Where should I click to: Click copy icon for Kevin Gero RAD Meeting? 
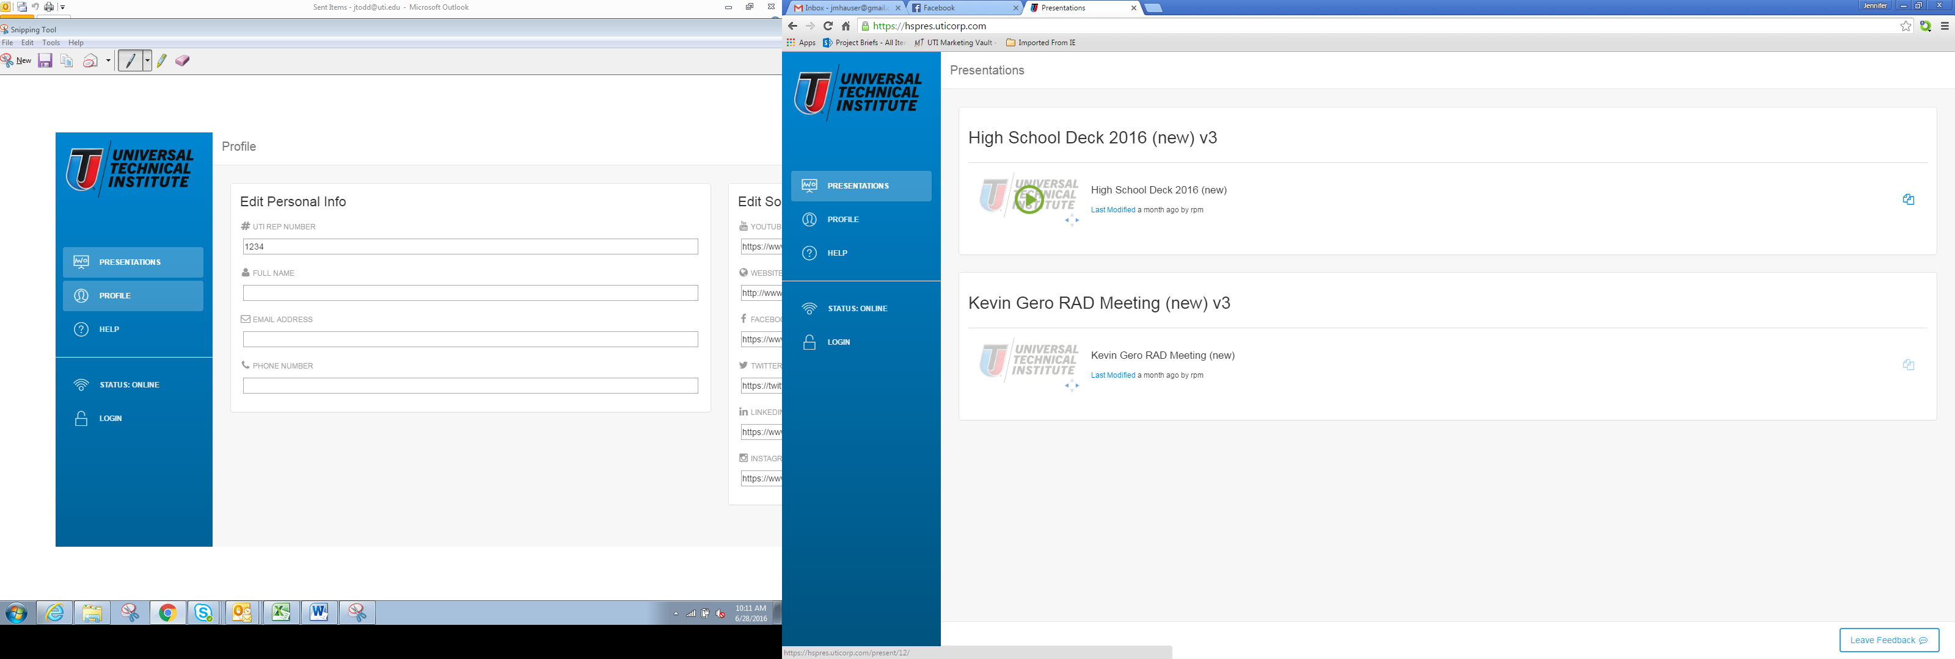[1908, 365]
